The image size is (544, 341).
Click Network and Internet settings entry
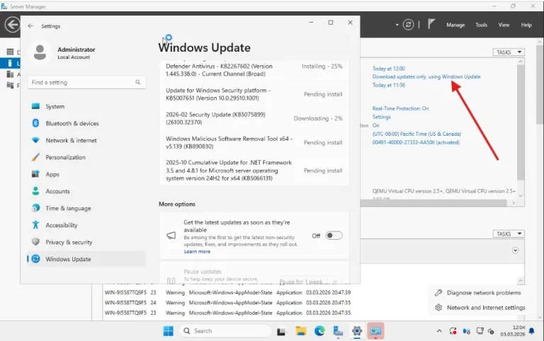[479, 307]
